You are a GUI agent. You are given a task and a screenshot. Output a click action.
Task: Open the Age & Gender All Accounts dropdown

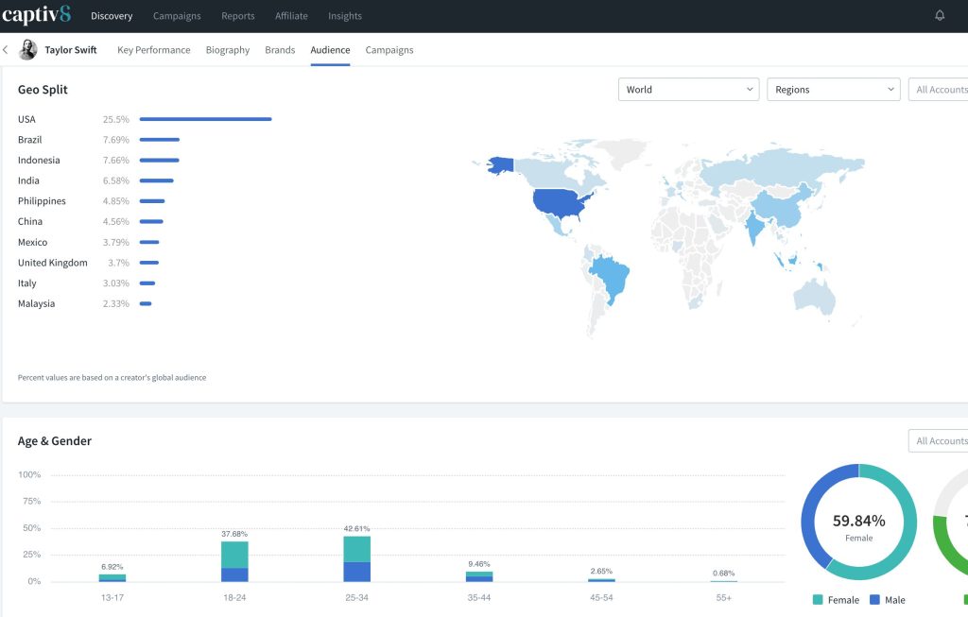pyautogui.click(x=939, y=440)
